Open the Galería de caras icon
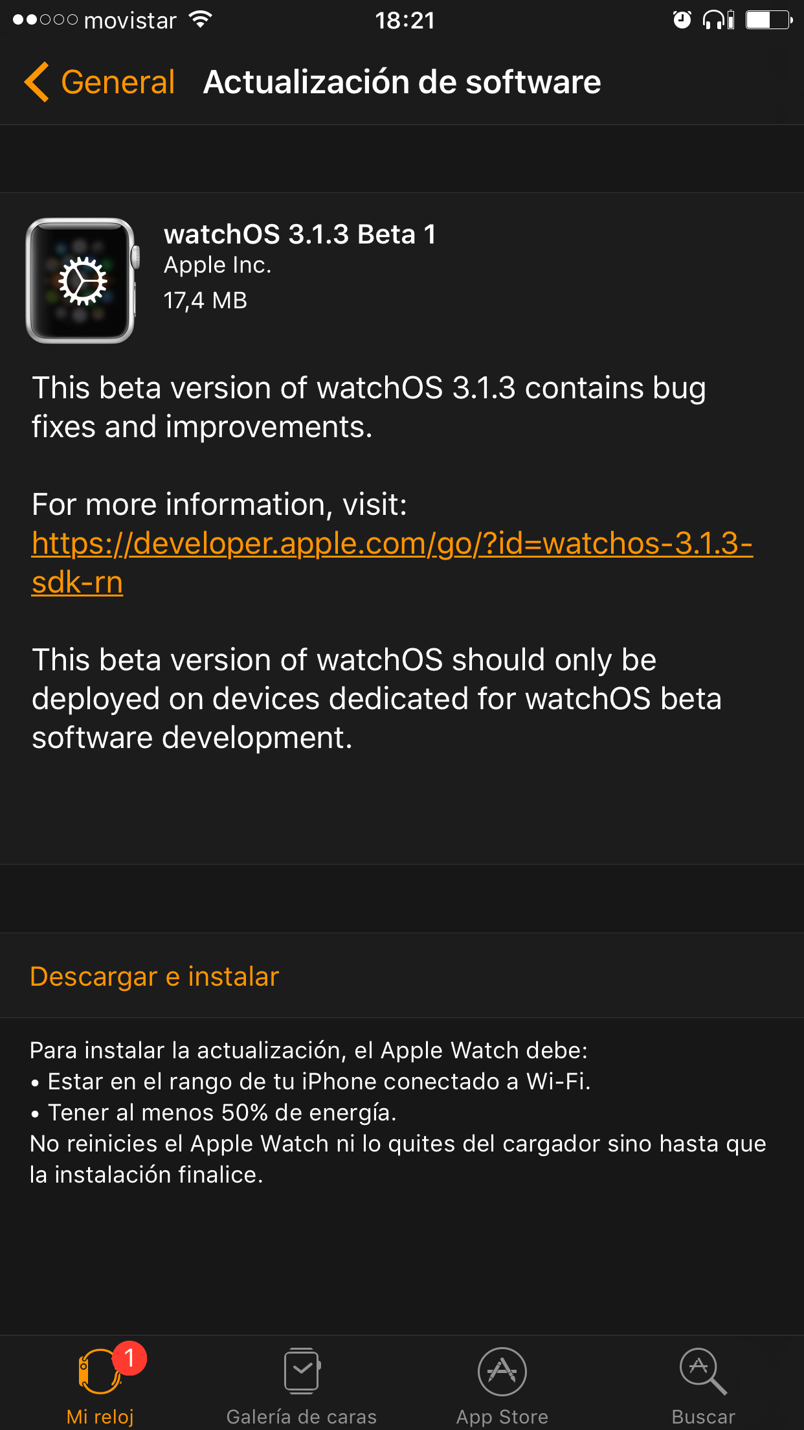 302,1370
